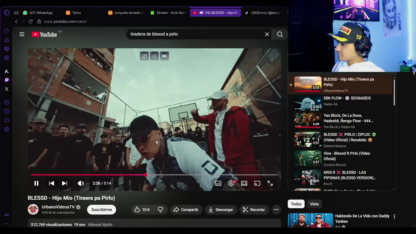416x234 pixels.
Task: Open the Player icon in sidebar
Action: [x=6, y=102]
